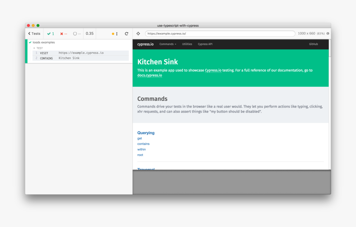Open the Commands dropdown in navbar
The image size is (356, 227).
click(x=168, y=44)
